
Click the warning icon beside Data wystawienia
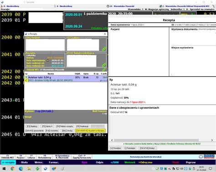click(48, 60)
